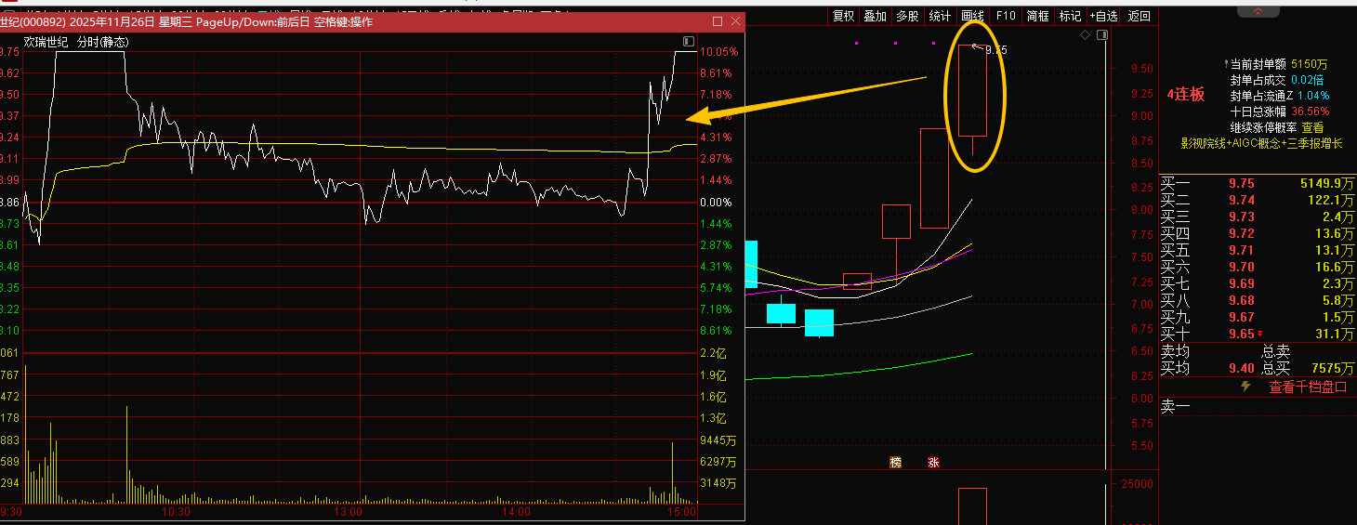Click the 复权 toolbar button
Viewport: 1357px width, 525px height.
pos(843,16)
